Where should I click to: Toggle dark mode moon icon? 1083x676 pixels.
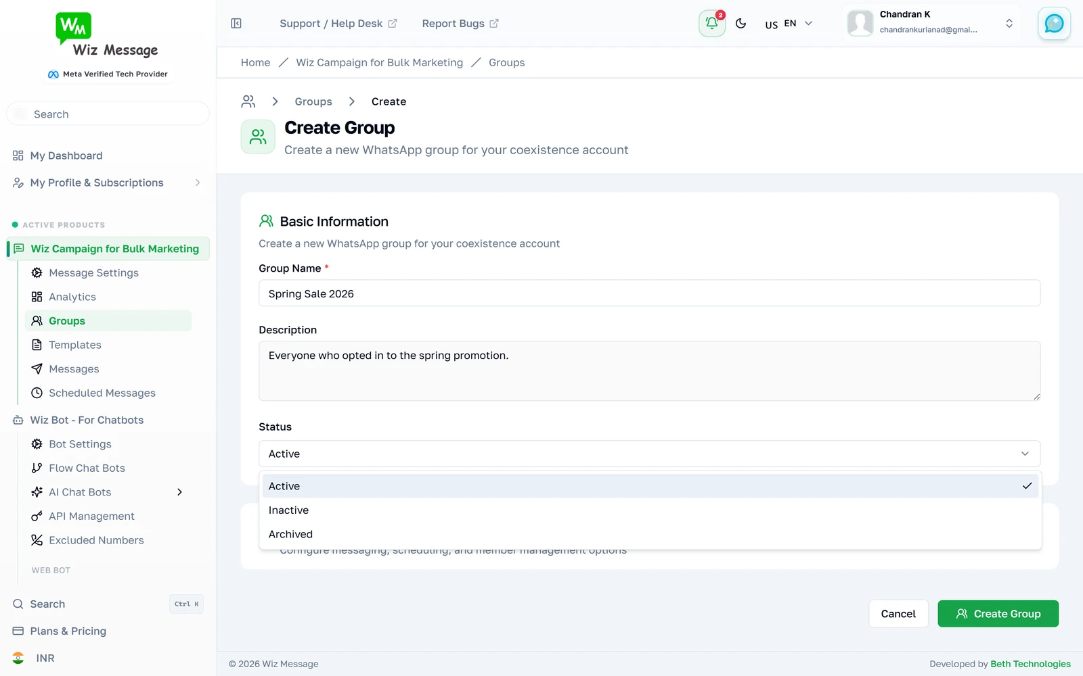741,24
